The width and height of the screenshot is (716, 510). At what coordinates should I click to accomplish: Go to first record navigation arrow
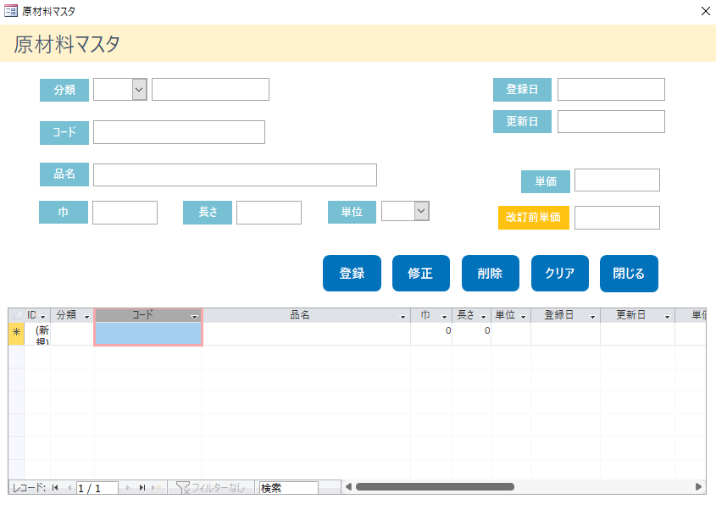(x=55, y=488)
